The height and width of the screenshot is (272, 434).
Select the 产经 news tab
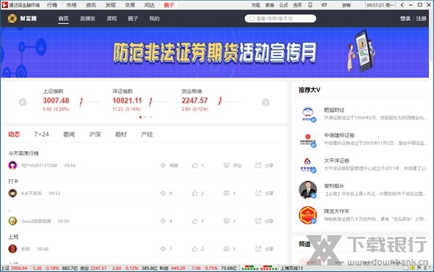click(x=147, y=135)
